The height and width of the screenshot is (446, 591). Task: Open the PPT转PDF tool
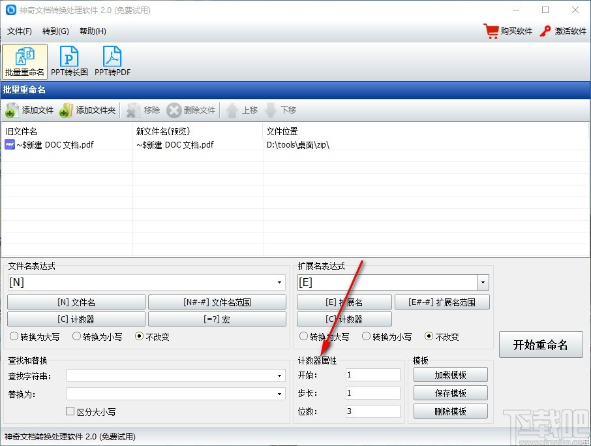click(x=112, y=61)
